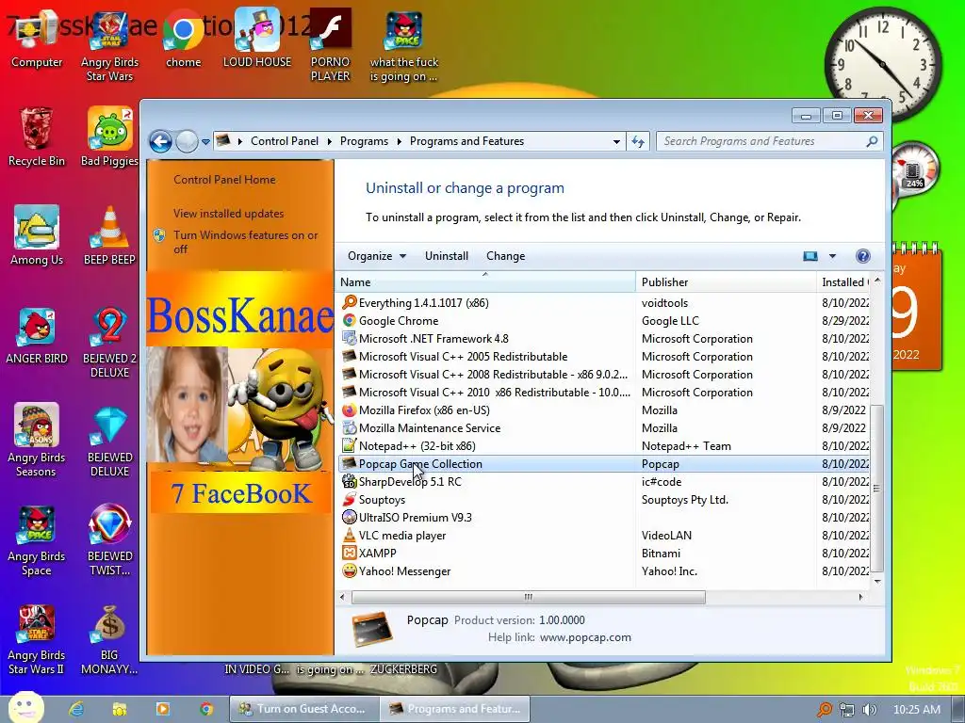This screenshot has height=723, width=965.
Task: Open Turn Windows features on or off
Action: click(246, 242)
